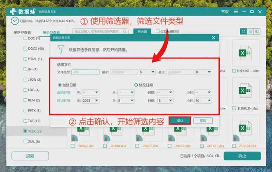Click the Excel icon of 242121.xlsx
This screenshot has width=272, height=172.
213,131
